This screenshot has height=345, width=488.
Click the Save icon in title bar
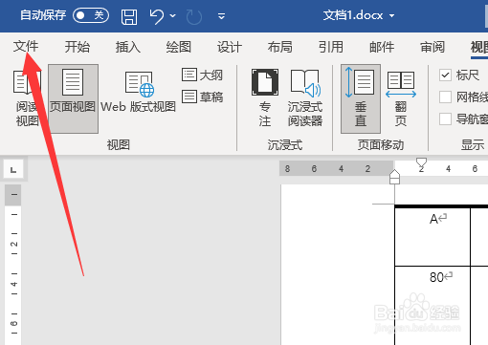(129, 16)
